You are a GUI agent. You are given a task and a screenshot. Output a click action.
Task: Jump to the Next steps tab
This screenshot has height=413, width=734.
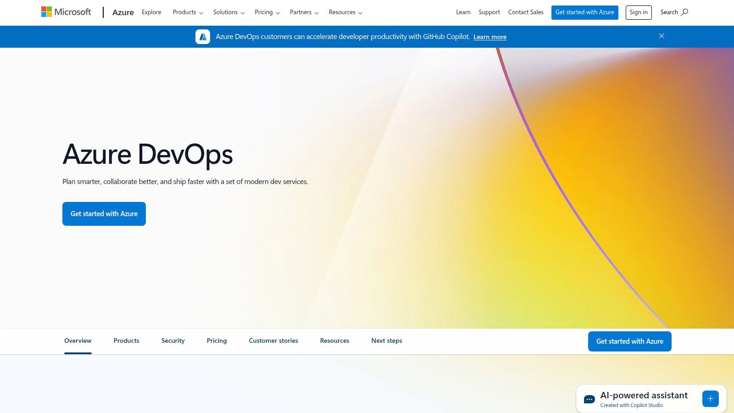387,341
